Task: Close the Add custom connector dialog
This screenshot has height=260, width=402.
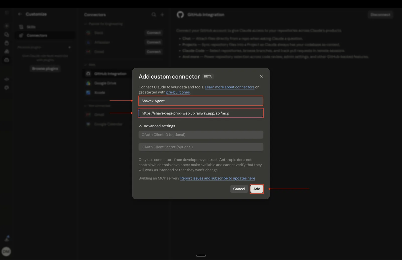Action: click(261, 76)
